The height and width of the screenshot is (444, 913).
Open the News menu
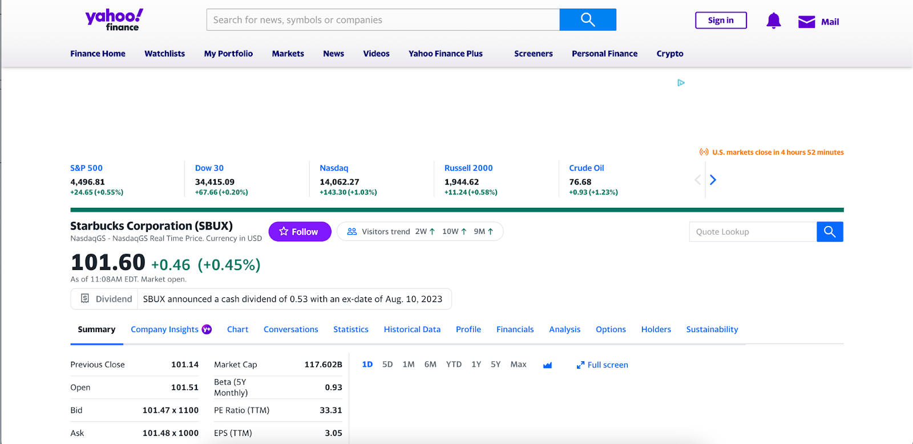tap(333, 54)
